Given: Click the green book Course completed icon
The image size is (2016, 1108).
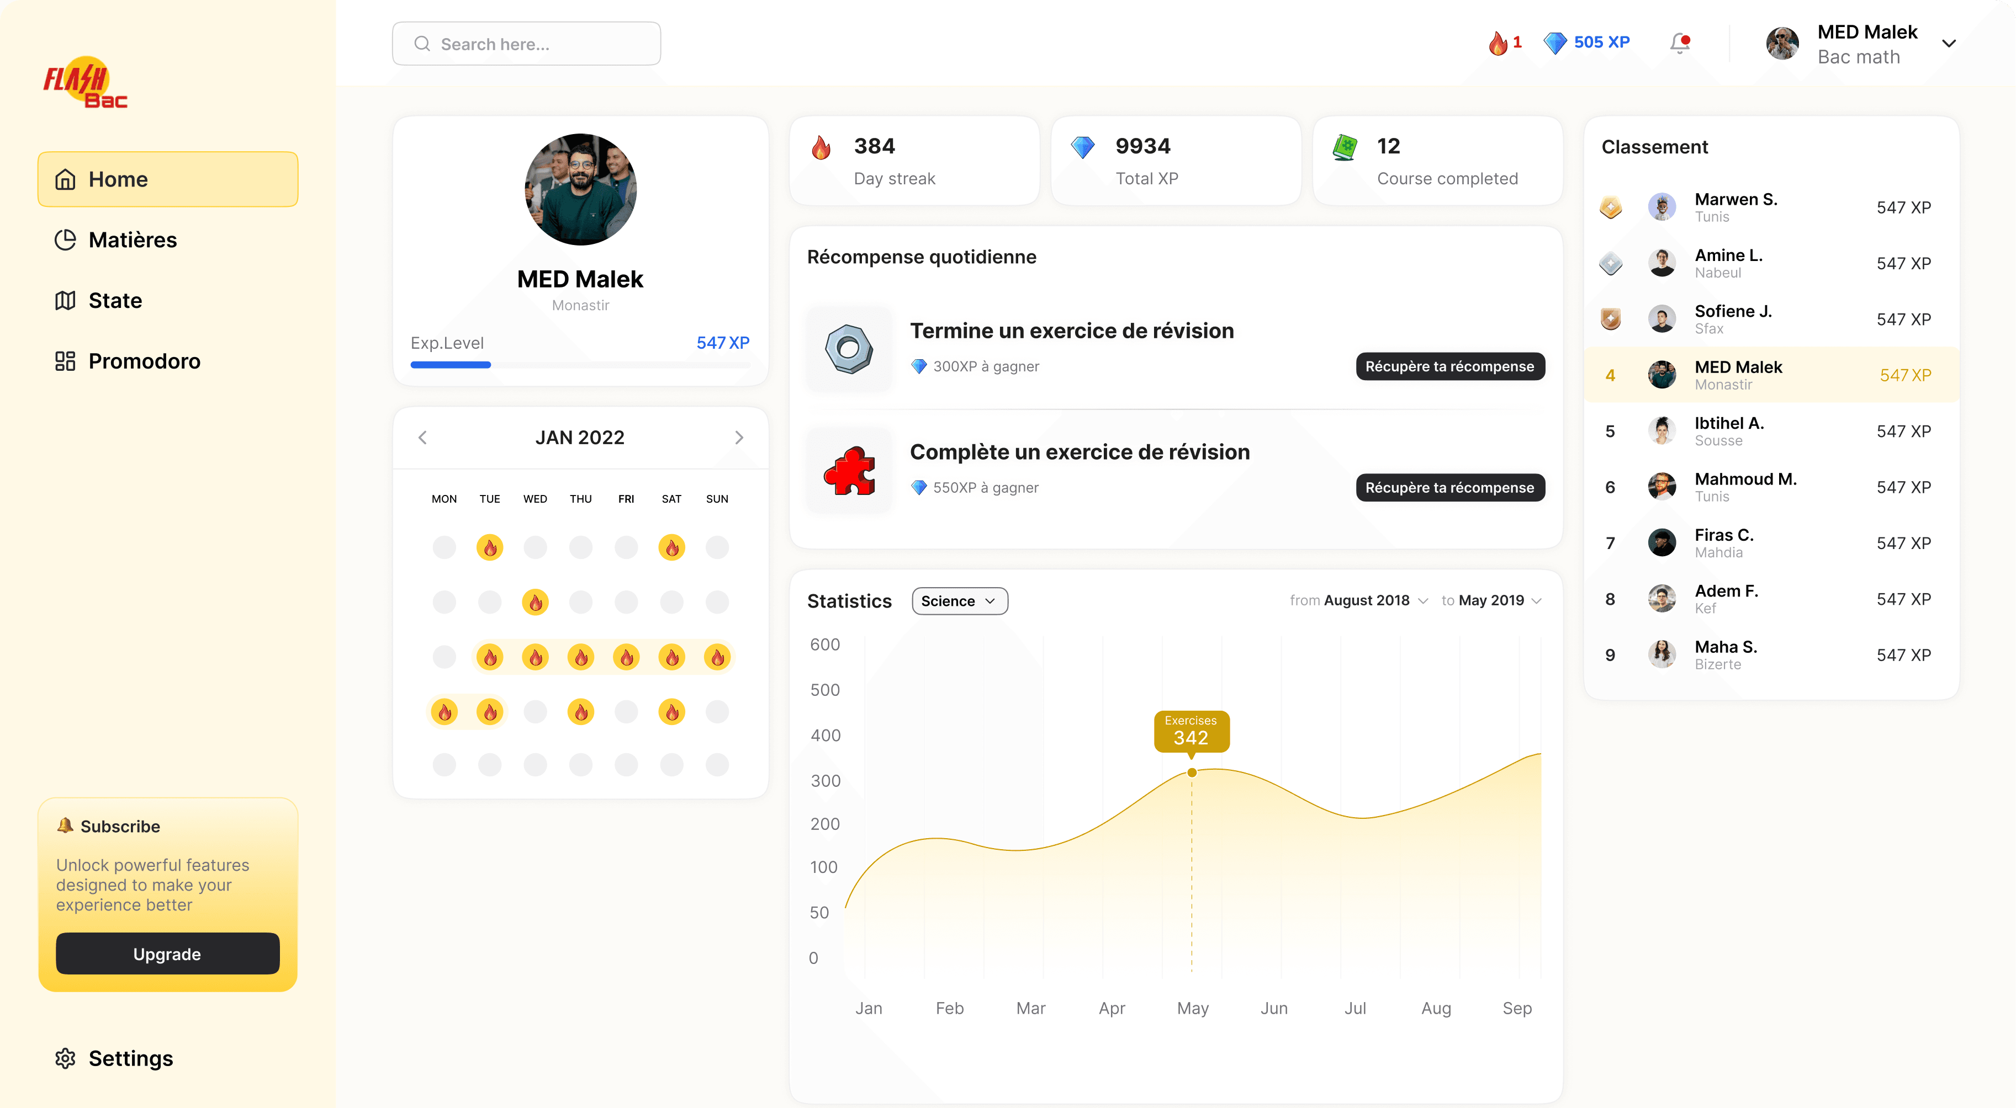Looking at the screenshot, I should tap(1345, 147).
